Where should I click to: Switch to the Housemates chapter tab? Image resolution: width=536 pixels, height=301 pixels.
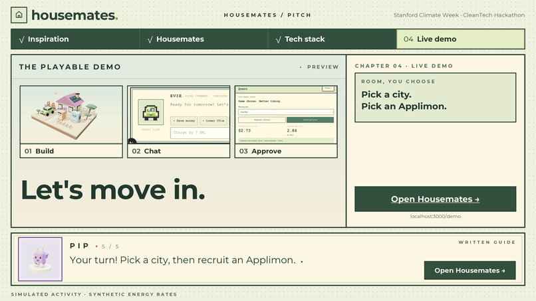[x=203, y=39]
